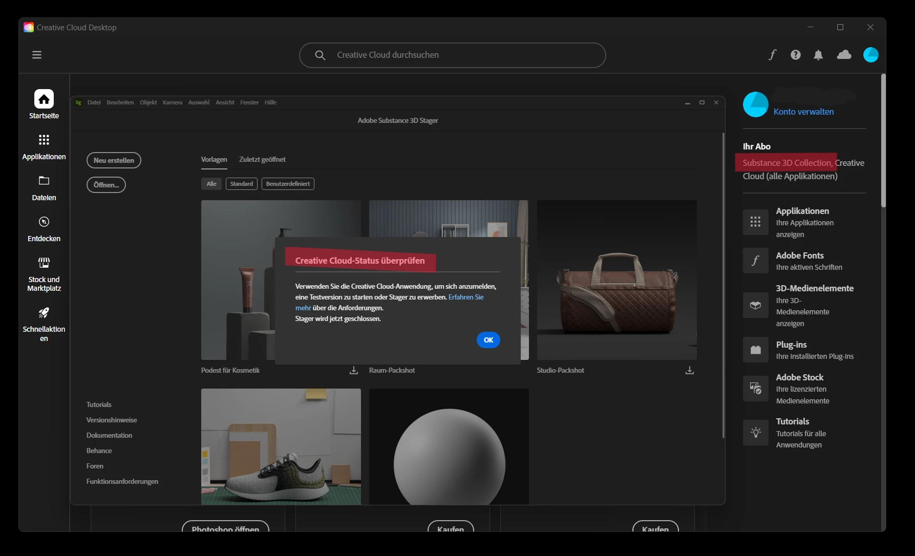Image resolution: width=915 pixels, height=556 pixels.
Task: Open Hilfe menu in Stager
Action: point(270,102)
